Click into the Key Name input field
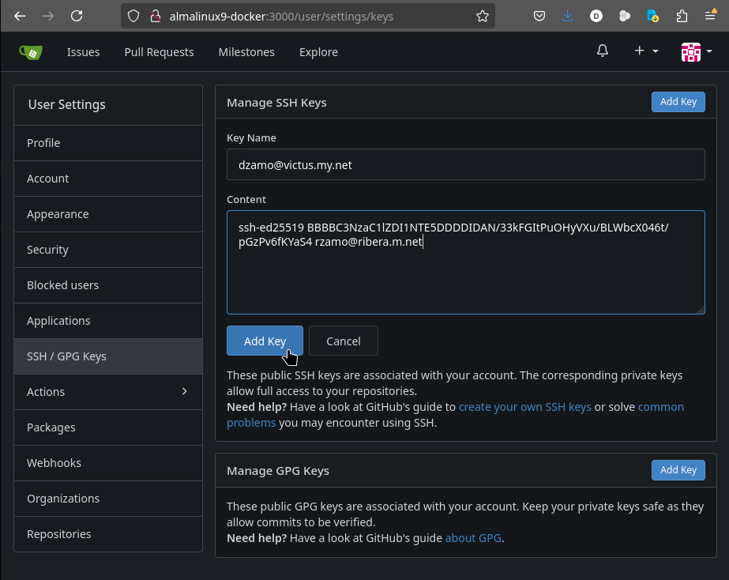Image resolution: width=729 pixels, height=580 pixels. pyautogui.click(x=465, y=164)
